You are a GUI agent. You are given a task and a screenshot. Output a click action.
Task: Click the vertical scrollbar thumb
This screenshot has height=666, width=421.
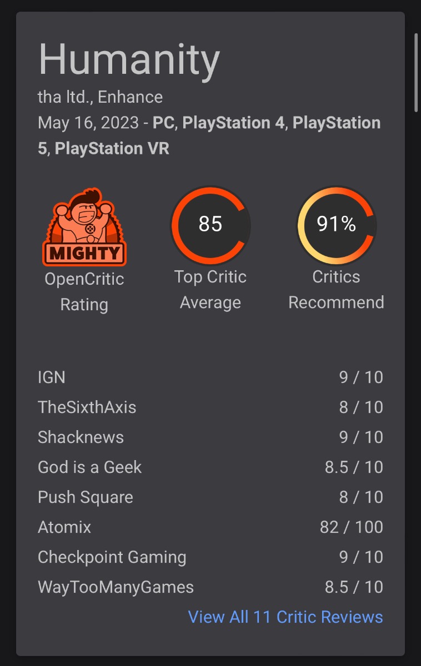(x=416, y=73)
